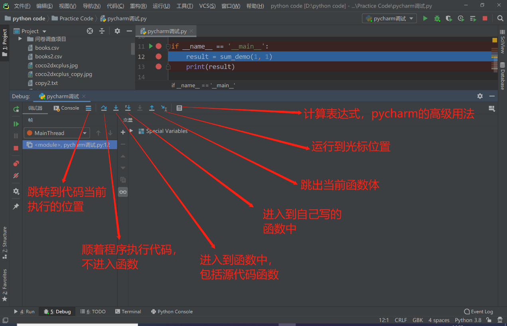Select the <module>, pycharm调试.py:12 frame
This screenshot has height=326, width=507.
point(70,145)
